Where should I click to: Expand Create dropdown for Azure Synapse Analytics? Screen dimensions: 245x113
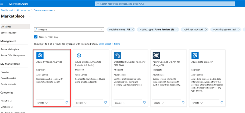(43, 103)
